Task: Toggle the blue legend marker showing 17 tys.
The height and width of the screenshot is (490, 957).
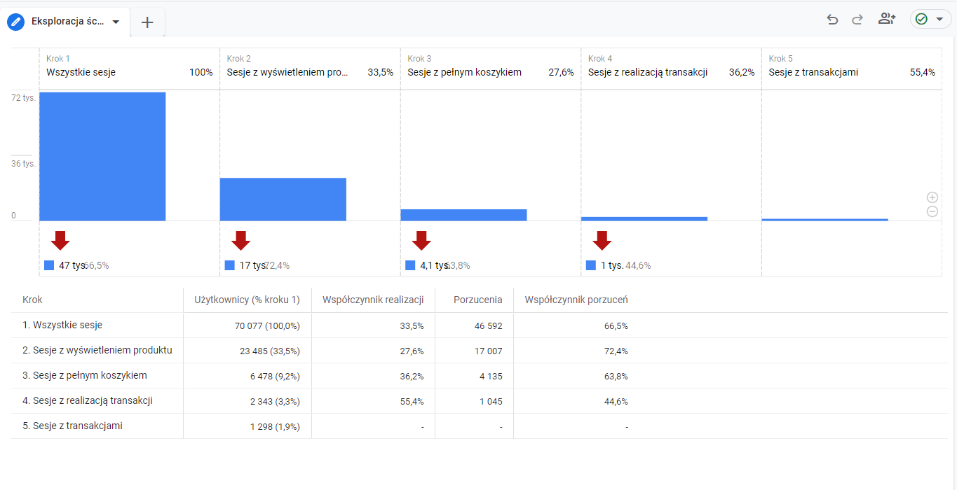Action: 229,265
